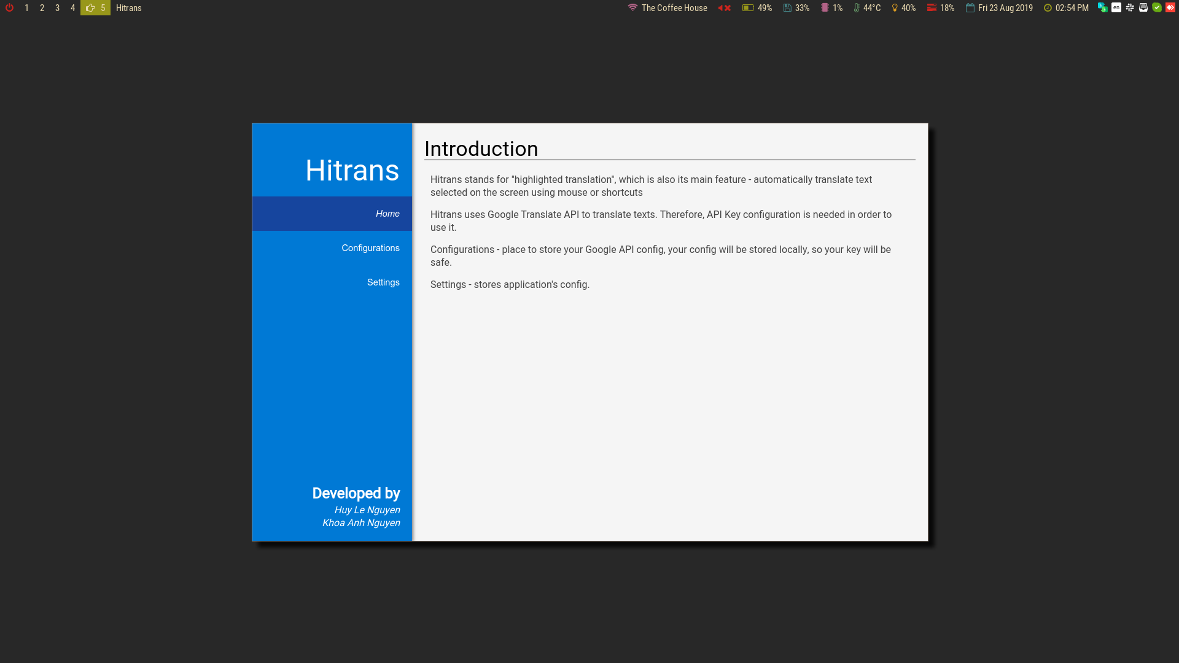The height and width of the screenshot is (663, 1179).
Task: Click the CPU chip icon showing 1%
Action: [x=825, y=8]
